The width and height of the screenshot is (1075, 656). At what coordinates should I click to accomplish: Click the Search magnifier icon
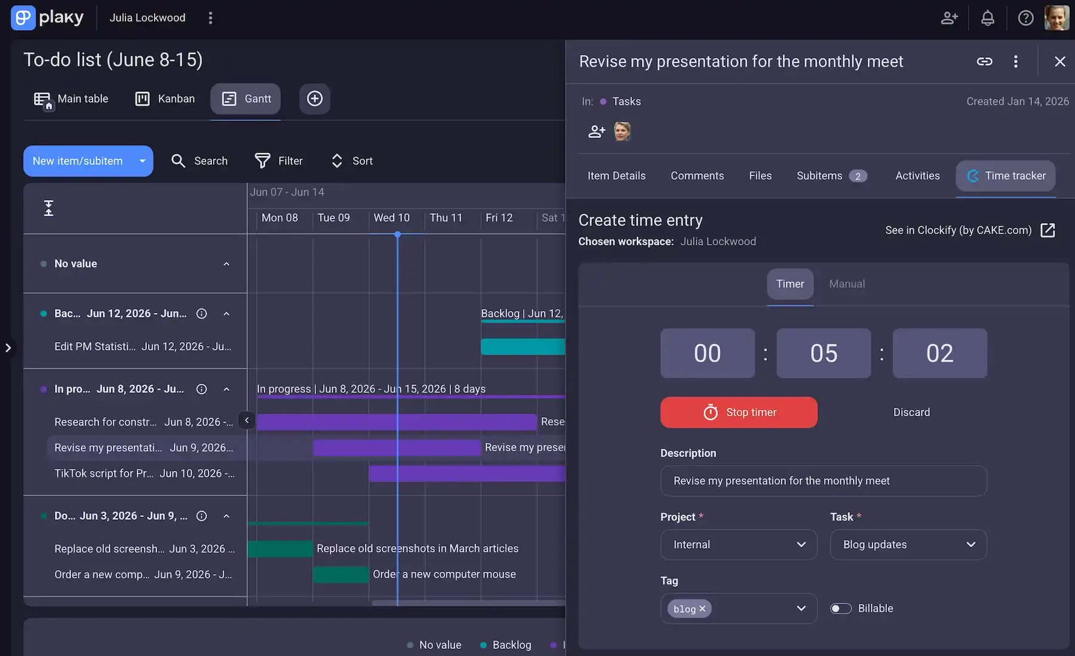[x=178, y=161]
